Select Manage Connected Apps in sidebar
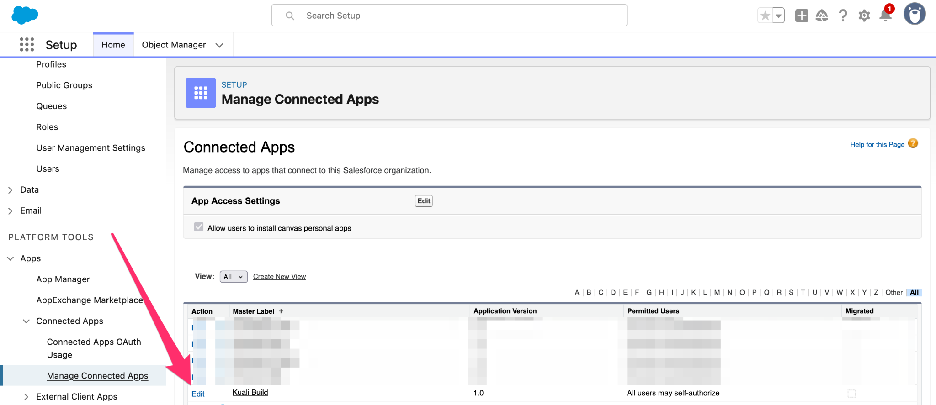This screenshot has height=405, width=936. pos(97,376)
